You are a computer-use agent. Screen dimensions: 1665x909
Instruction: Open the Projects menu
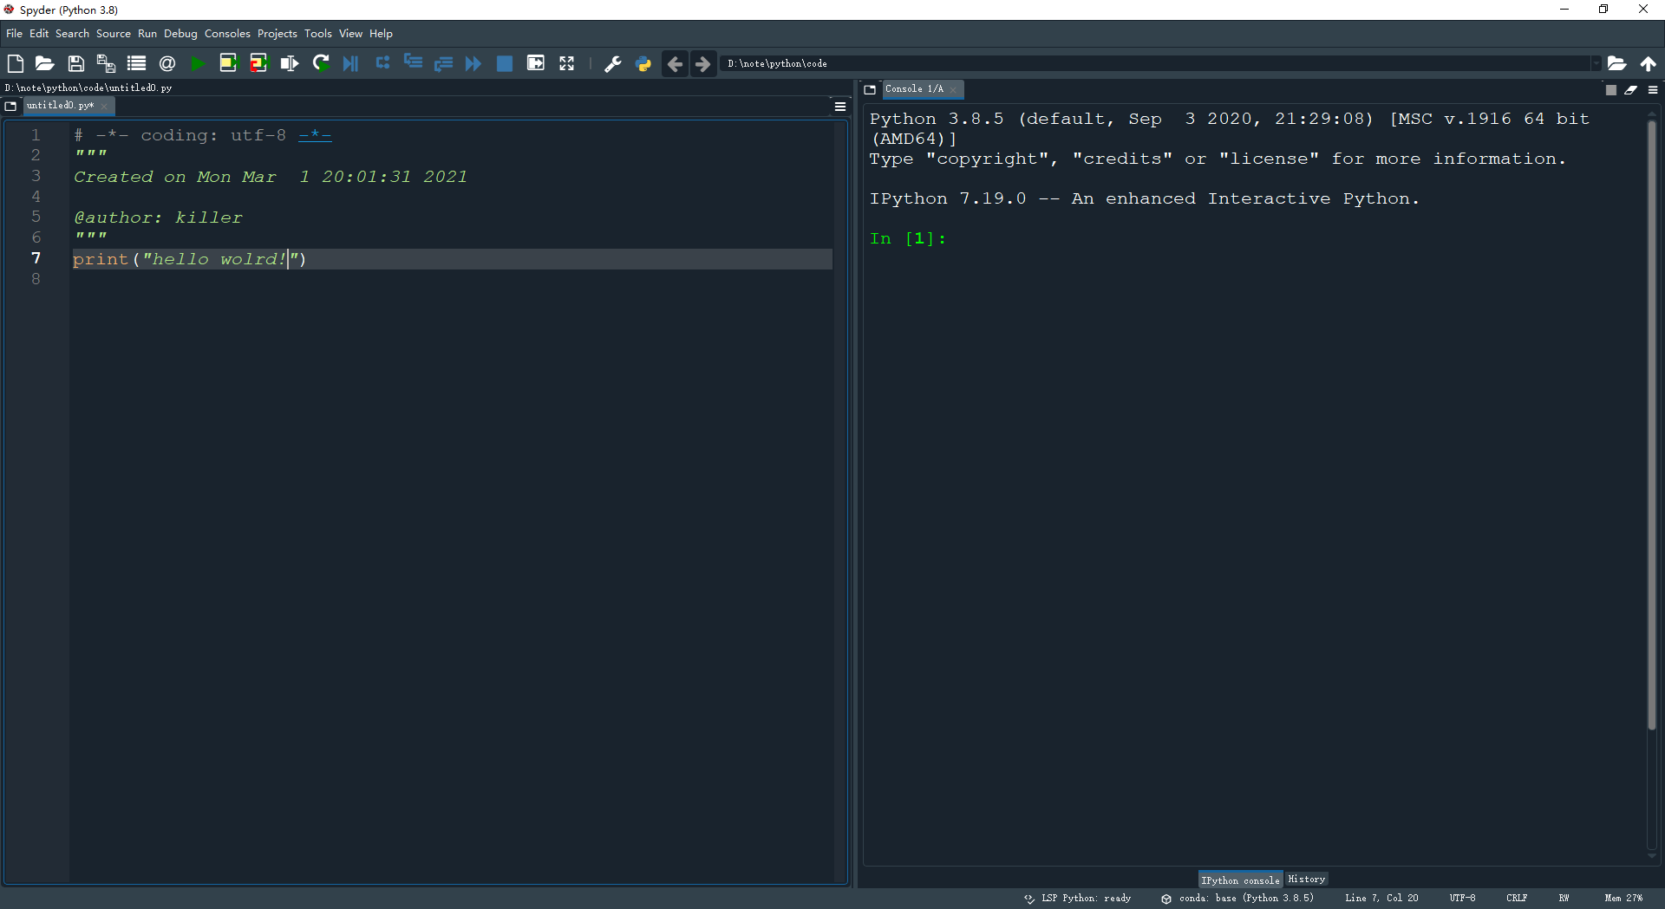pos(277,34)
